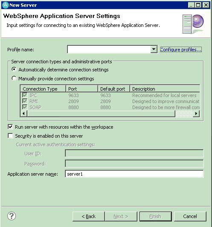Click the Default port column header
Image resolution: width=212 pixels, height=227 pixels.
114,89
